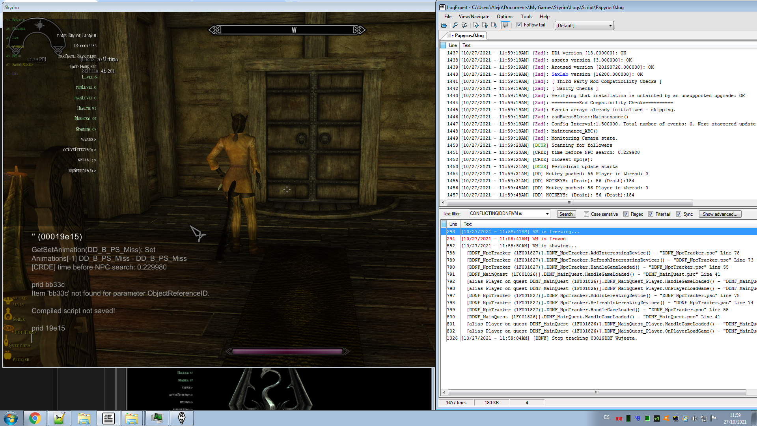The width and height of the screenshot is (757, 426).
Task: Open the Options menu
Action: pyautogui.click(x=505, y=17)
